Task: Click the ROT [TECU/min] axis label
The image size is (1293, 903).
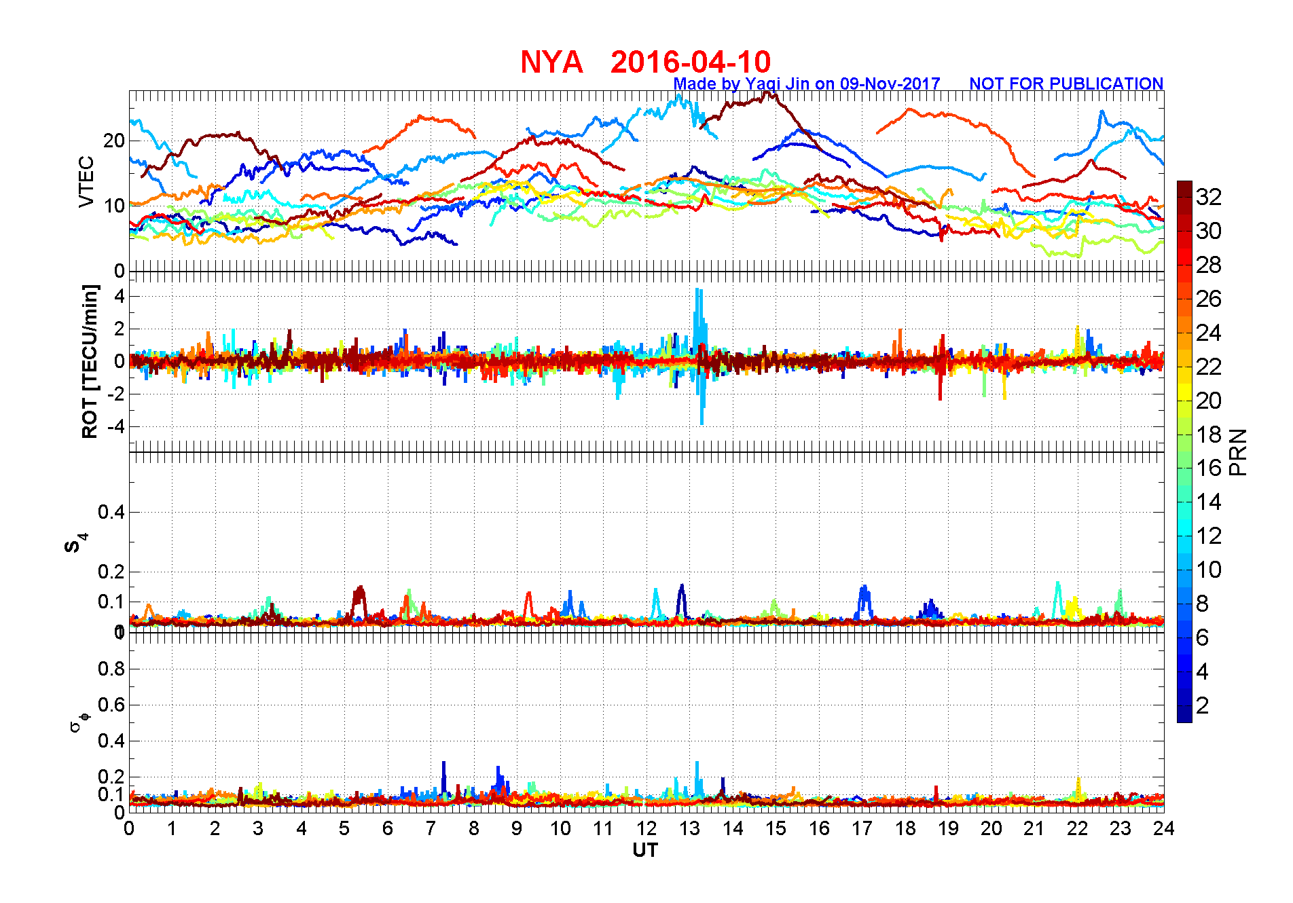Action: (90, 361)
